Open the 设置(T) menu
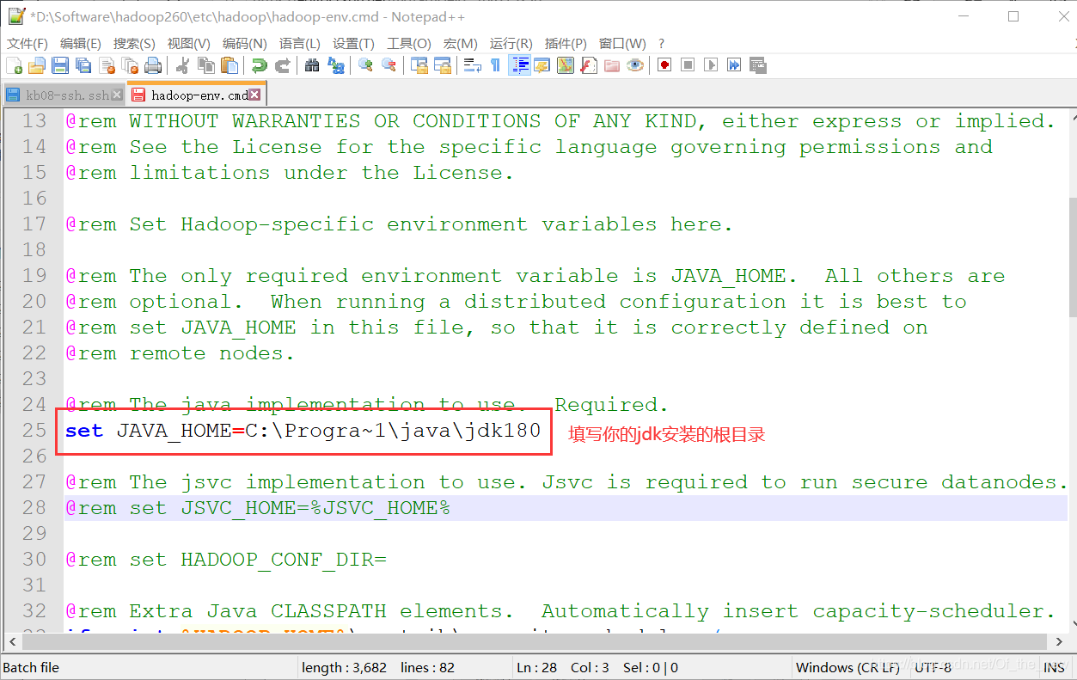The height and width of the screenshot is (680, 1077). click(353, 43)
